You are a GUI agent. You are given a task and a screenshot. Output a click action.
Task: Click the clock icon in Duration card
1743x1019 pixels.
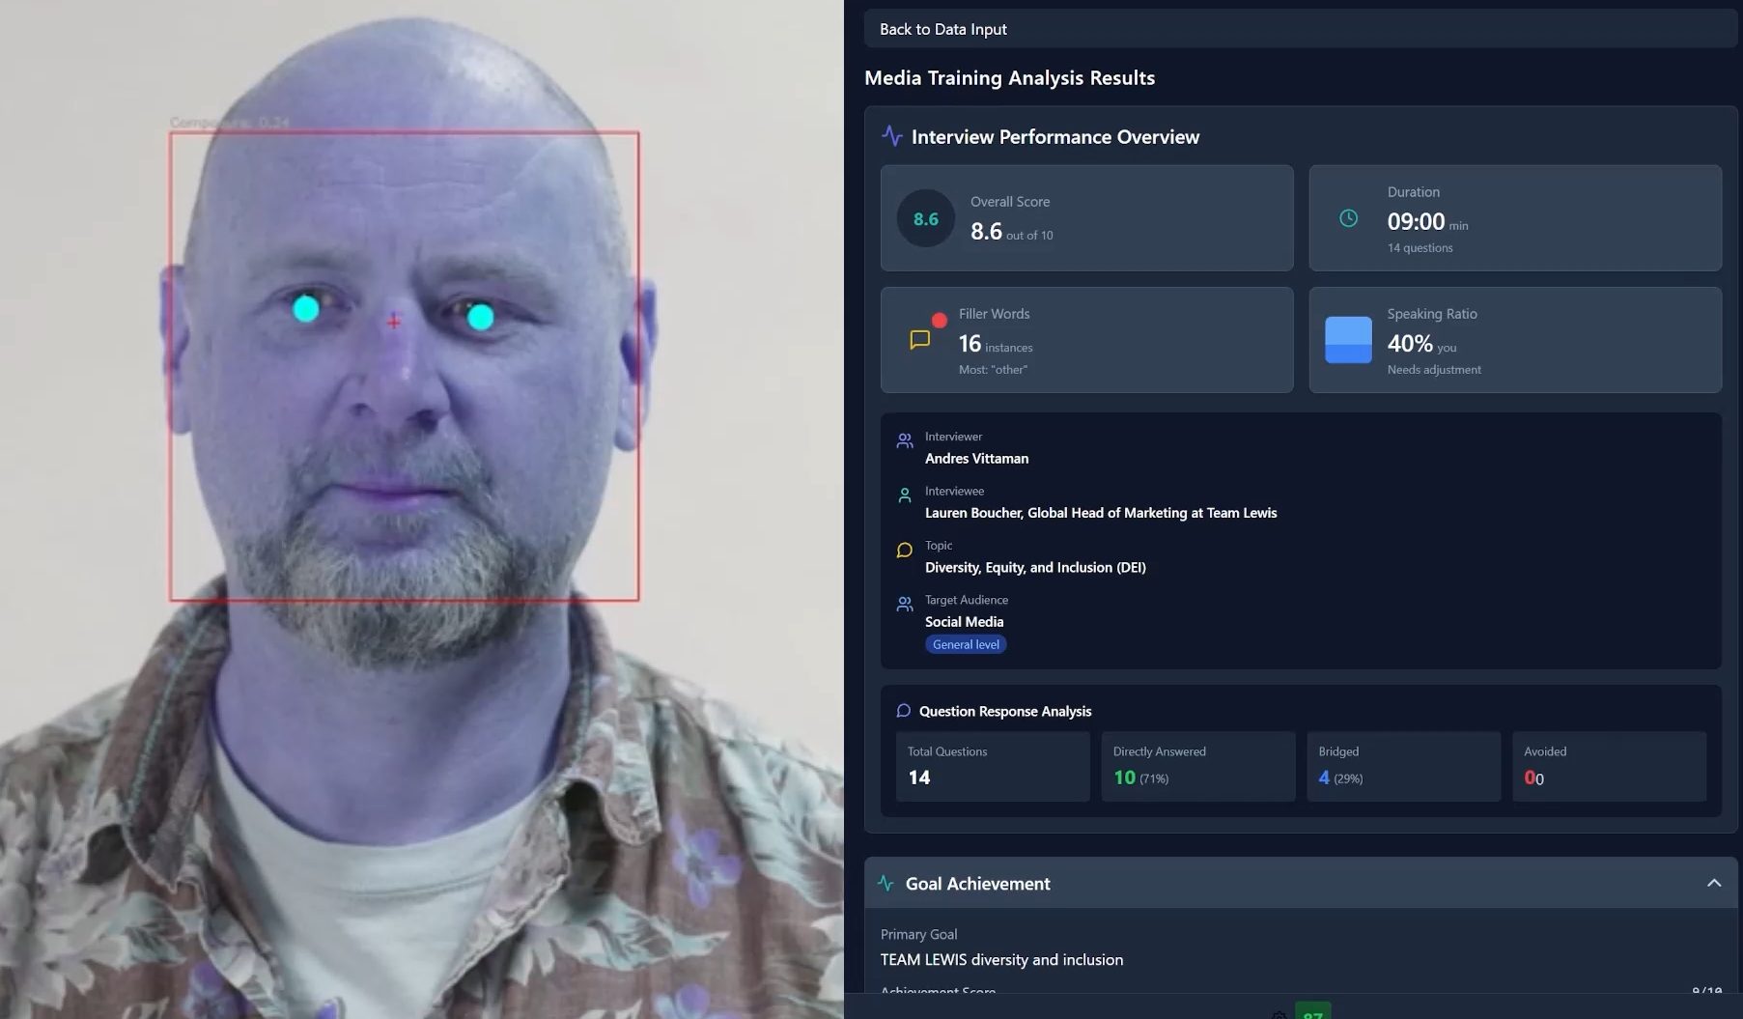(1348, 218)
